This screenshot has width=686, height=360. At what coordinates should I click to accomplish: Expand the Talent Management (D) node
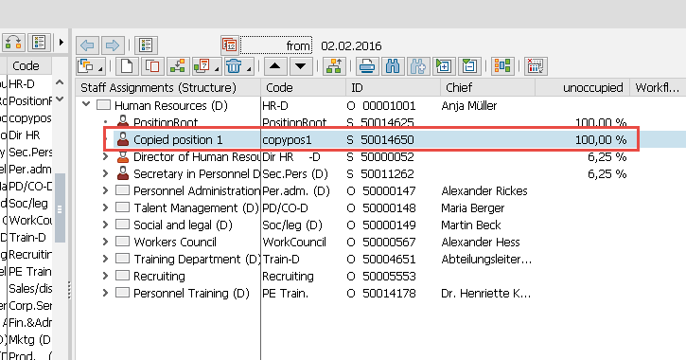pos(105,207)
